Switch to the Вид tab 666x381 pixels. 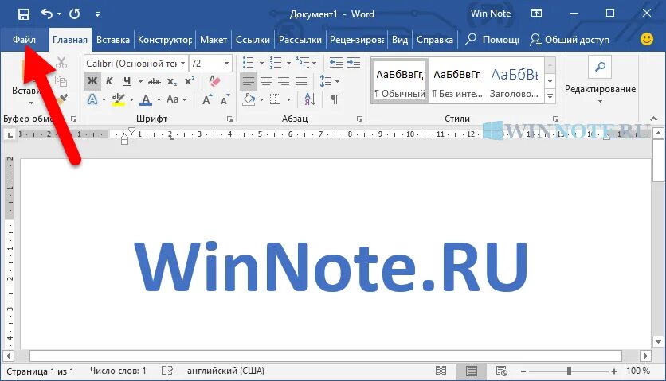(x=400, y=40)
